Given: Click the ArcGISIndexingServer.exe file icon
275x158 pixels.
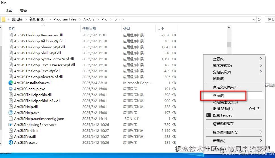Looking at the screenshot, I should tap(11, 124).
